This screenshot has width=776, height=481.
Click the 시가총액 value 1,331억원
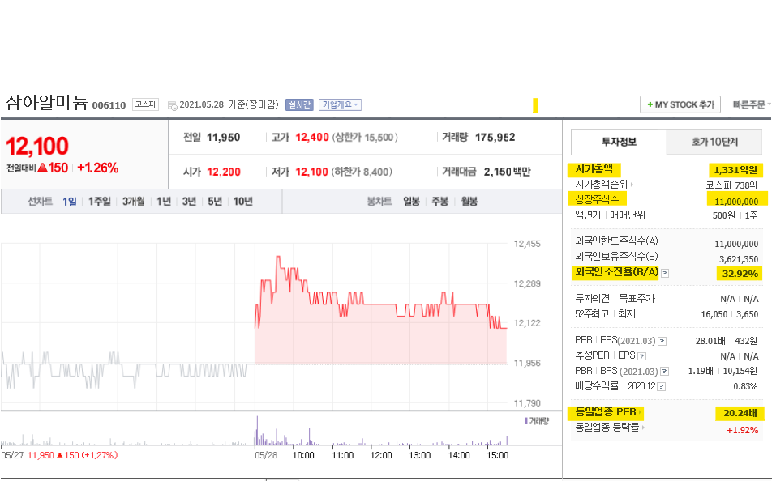click(735, 170)
